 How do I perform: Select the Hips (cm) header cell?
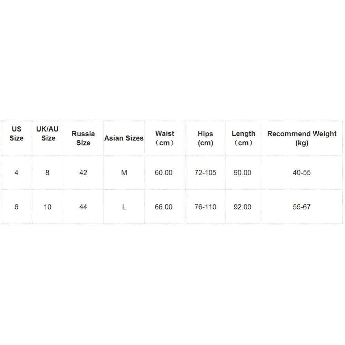(x=205, y=138)
